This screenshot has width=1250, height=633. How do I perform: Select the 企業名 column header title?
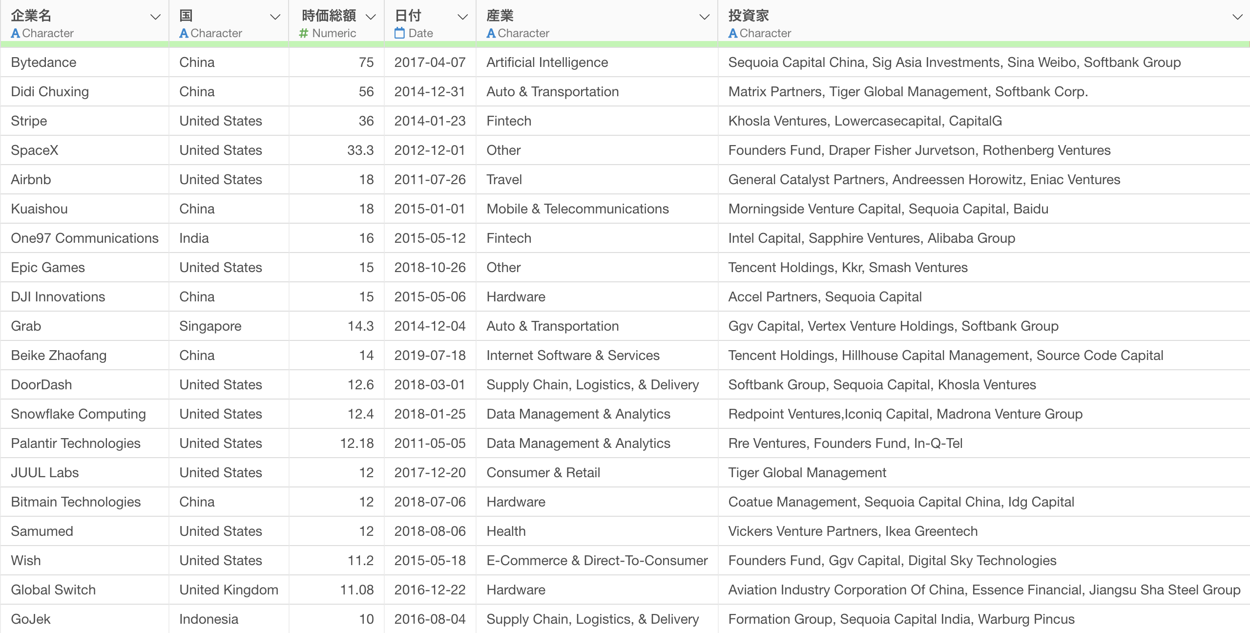point(31,16)
